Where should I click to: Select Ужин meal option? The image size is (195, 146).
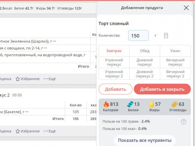[175, 51]
